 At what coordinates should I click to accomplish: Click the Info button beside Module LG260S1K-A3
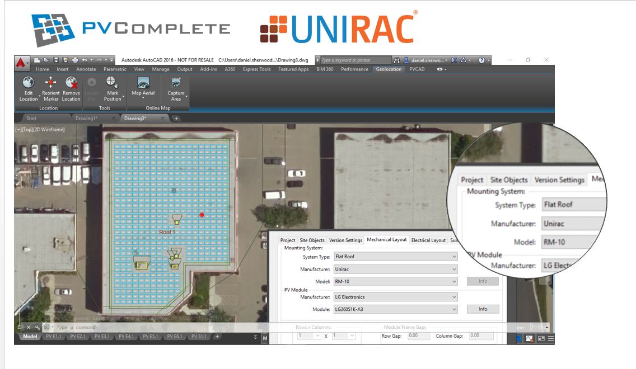(x=483, y=309)
